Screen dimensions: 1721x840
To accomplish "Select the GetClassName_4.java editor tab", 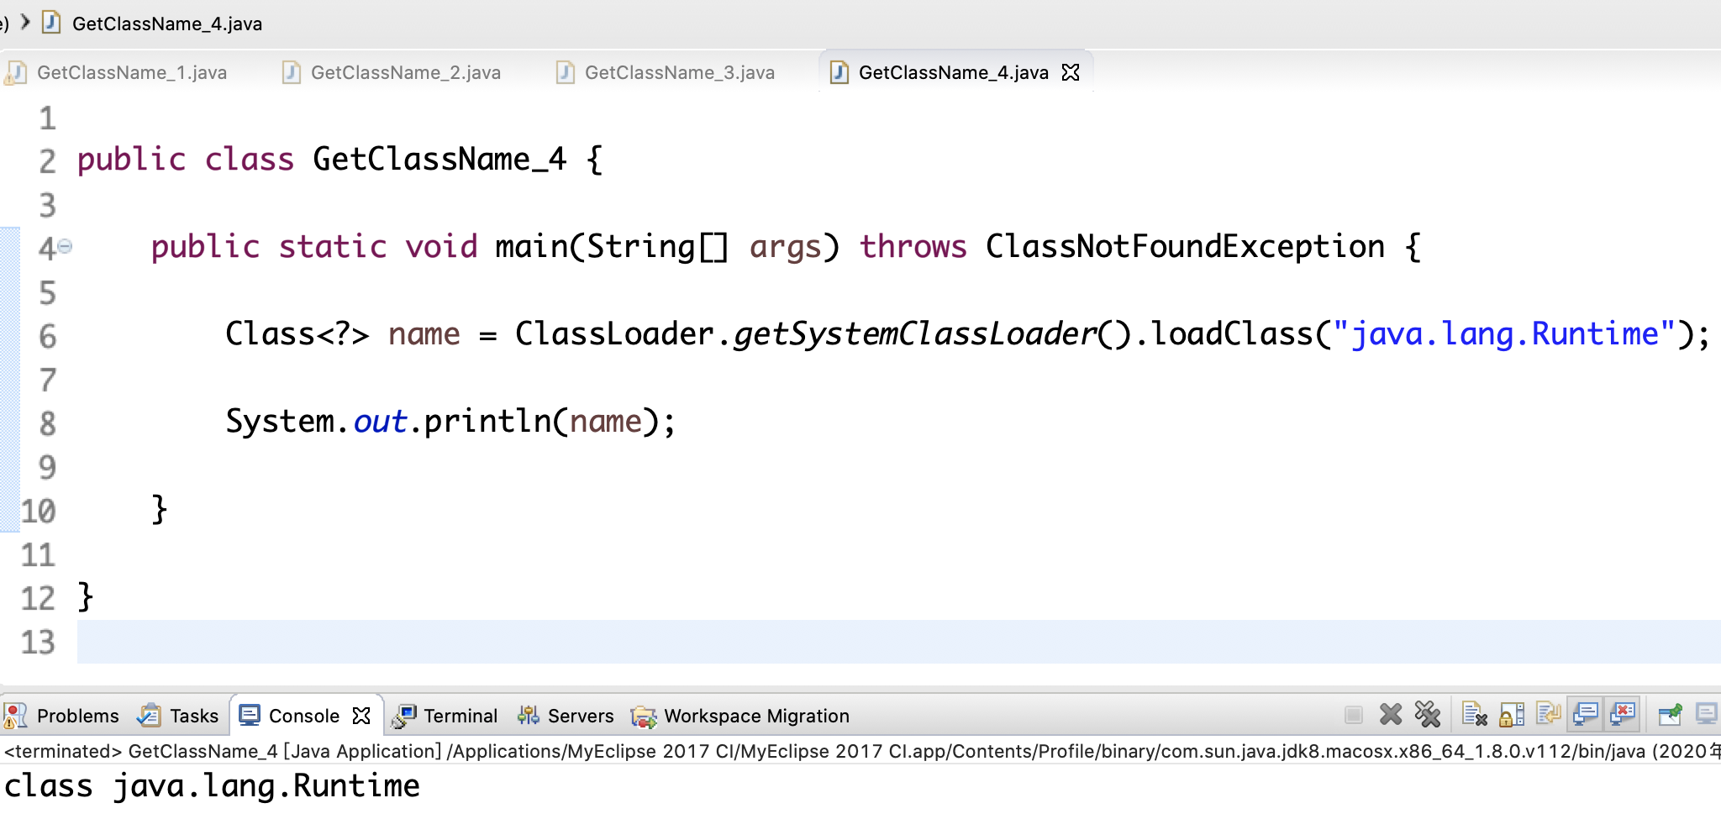I will (x=953, y=72).
